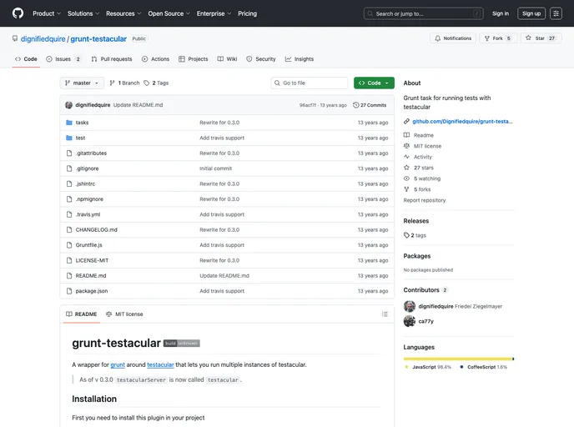Open the green Code dropdown button
This screenshot has height=427, width=574.
tap(374, 83)
